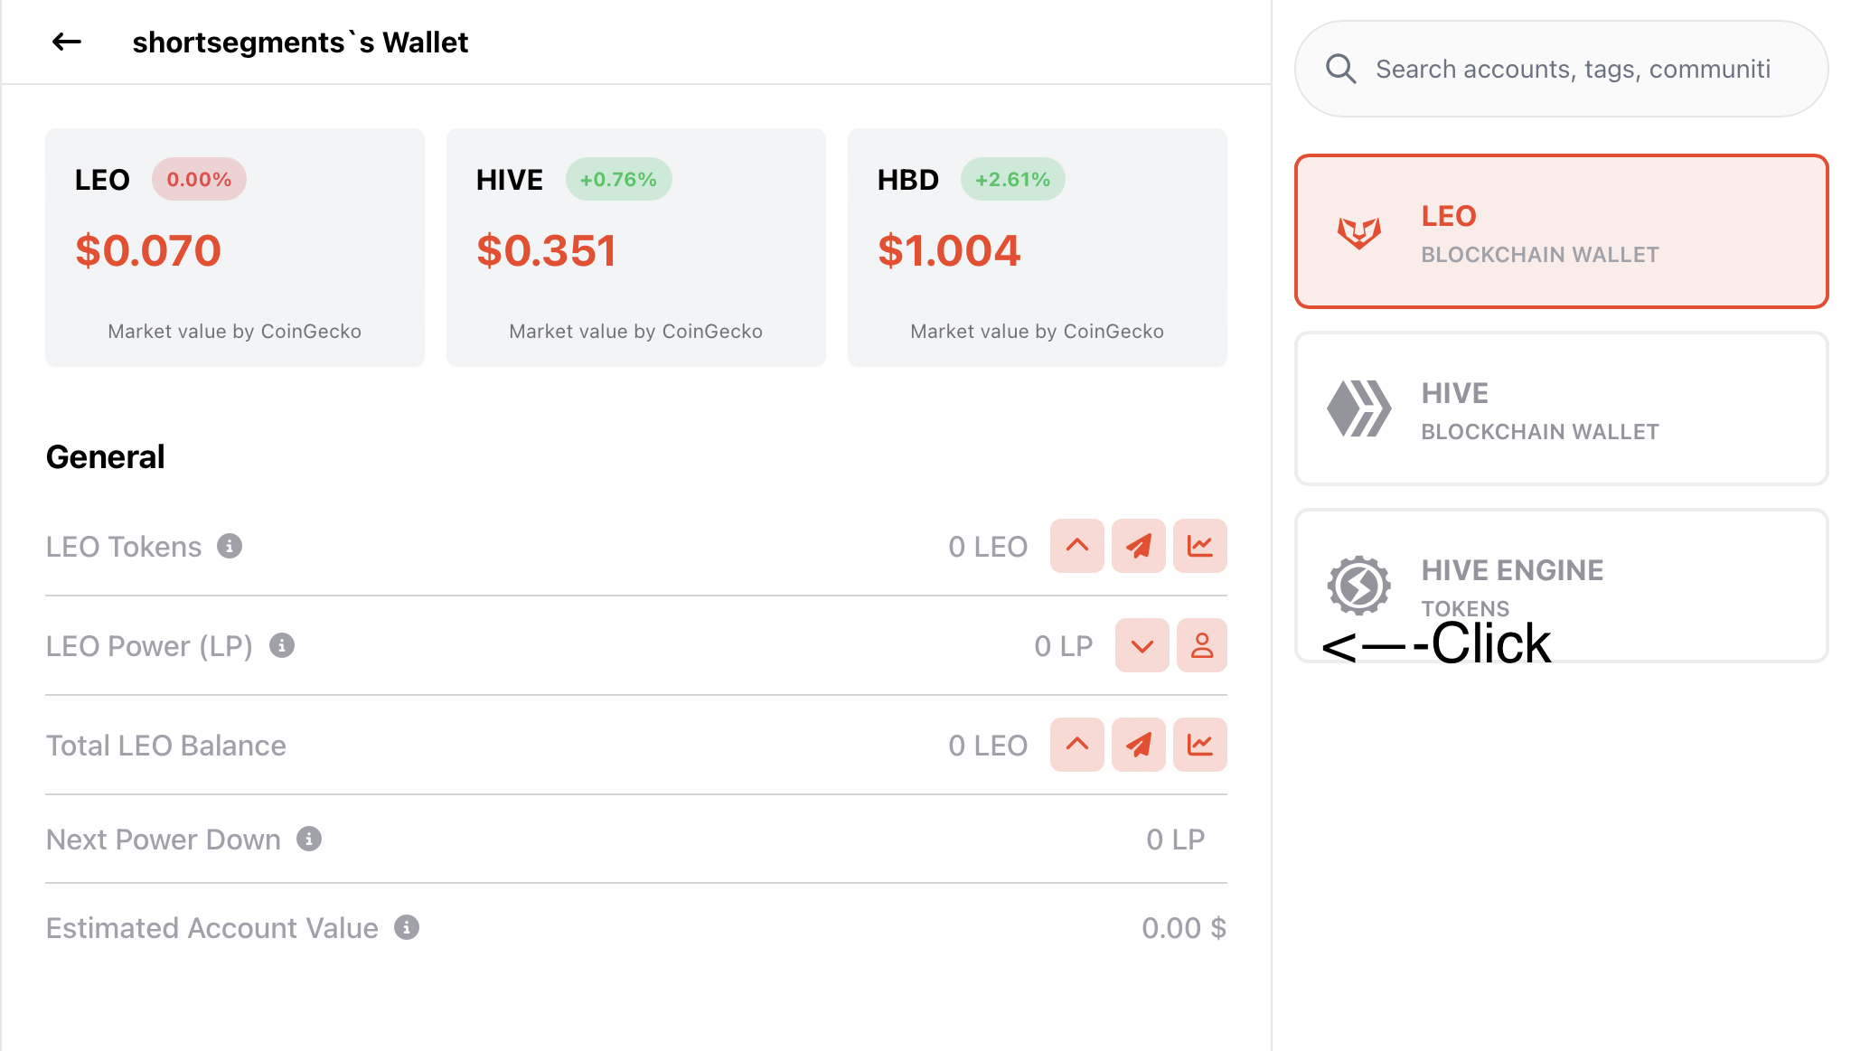The width and height of the screenshot is (1851, 1051).
Task: Open the chart icon for LEO Tokens
Action: (x=1200, y=546)
